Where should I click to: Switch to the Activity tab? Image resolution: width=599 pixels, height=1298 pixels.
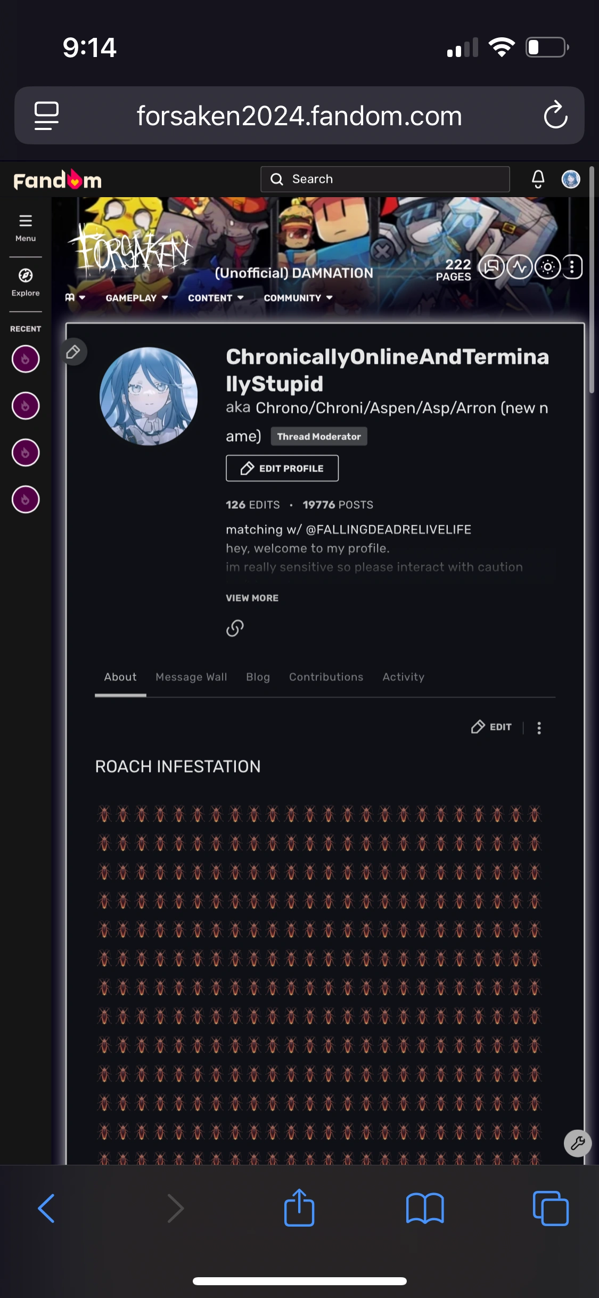click(403, 677)
